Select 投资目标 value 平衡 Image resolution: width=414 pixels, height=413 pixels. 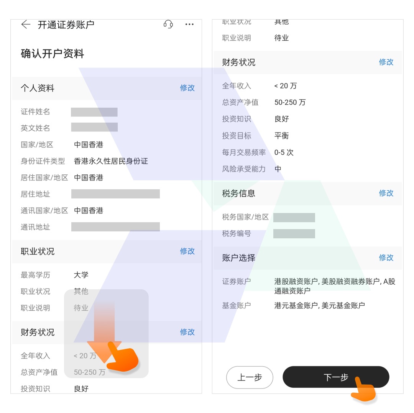click(281, 136)
